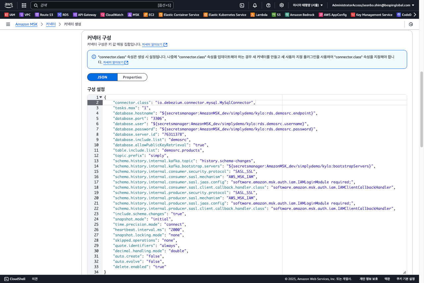Open CloudWatch bookmark shortcut
The width and height of the screenshot is (424, 283).
click(112, 15)
